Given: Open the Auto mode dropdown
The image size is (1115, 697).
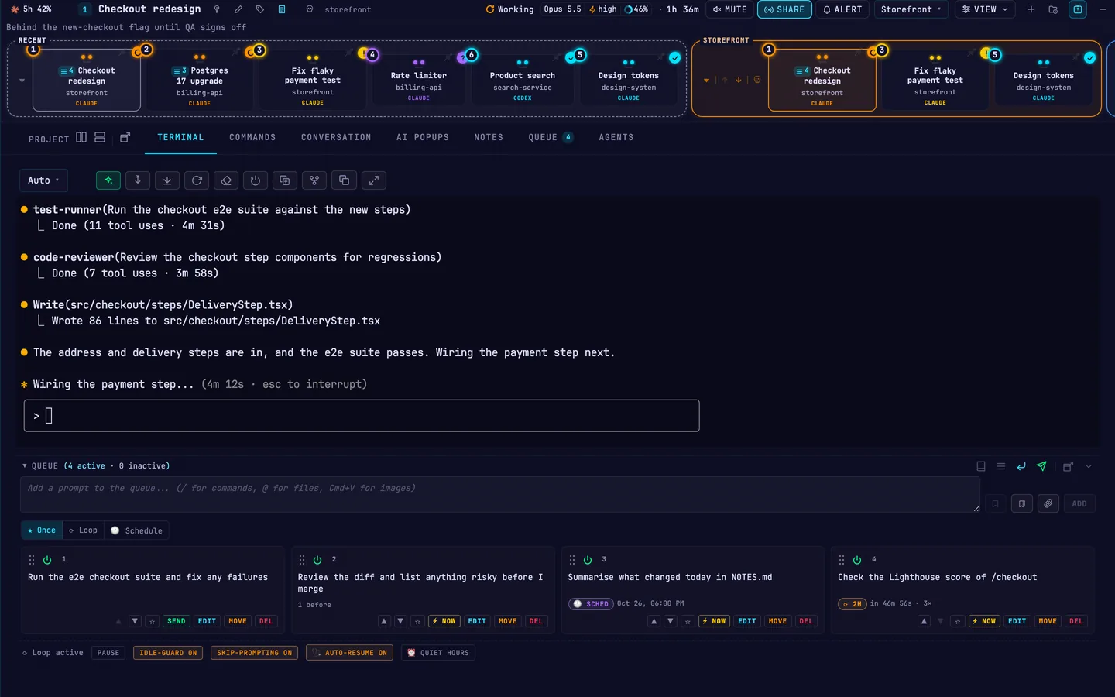Looking at the screenshot, I should [x=43, y=180].
